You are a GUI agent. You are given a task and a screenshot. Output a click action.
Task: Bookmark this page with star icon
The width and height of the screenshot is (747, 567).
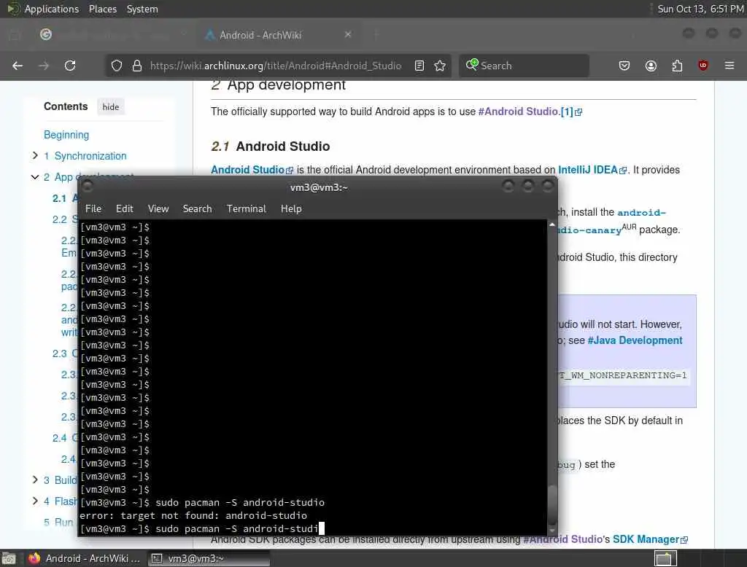(x=440, y=66)
